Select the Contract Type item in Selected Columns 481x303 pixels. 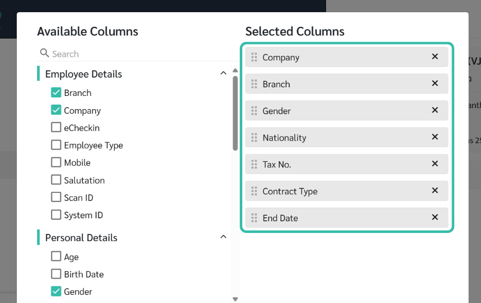pos(346,191)
